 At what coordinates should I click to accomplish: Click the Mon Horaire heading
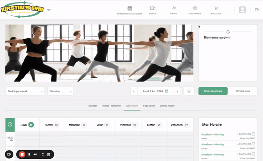click(x=212, y=125)
